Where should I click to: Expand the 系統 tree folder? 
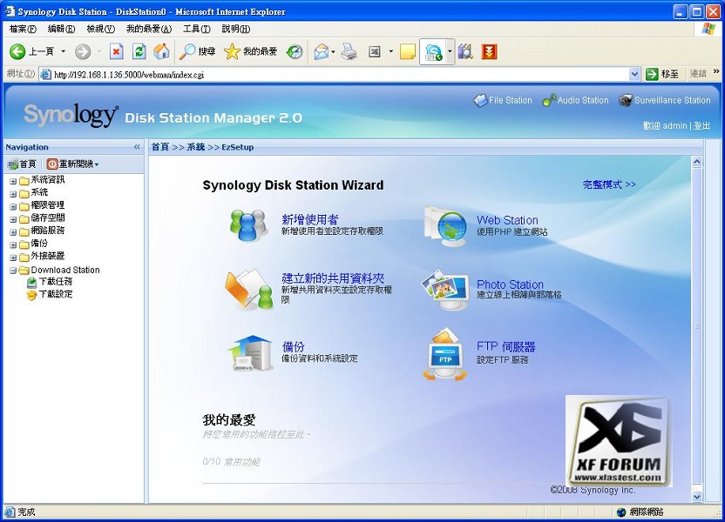(13, 193)
